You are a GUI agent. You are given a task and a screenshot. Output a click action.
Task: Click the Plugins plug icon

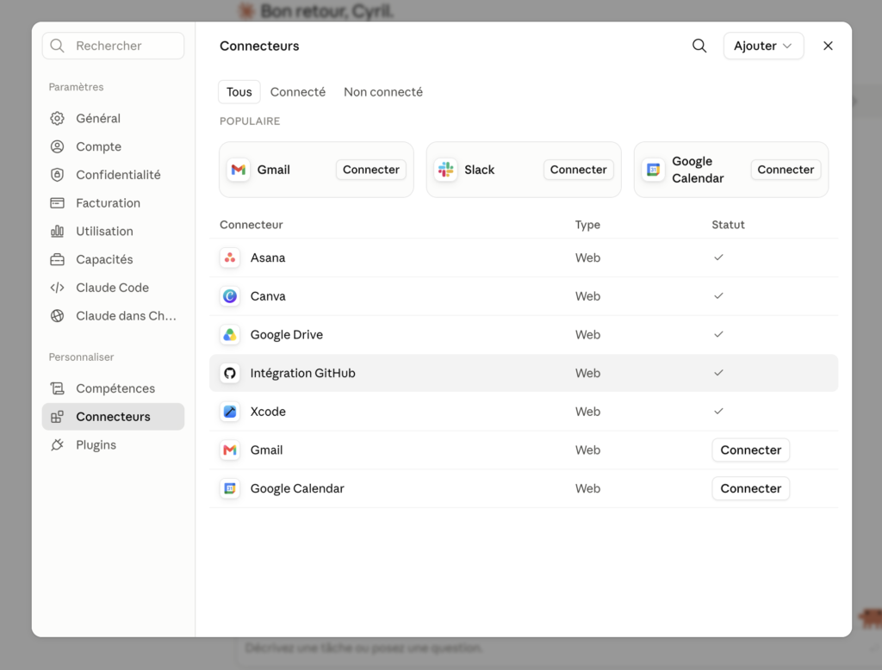pyautogui.click(x=58, y=445)
